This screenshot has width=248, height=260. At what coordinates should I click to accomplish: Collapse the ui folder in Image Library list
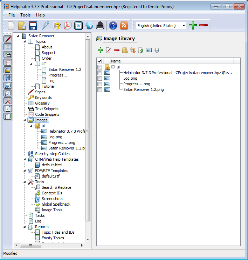[113, 67]
